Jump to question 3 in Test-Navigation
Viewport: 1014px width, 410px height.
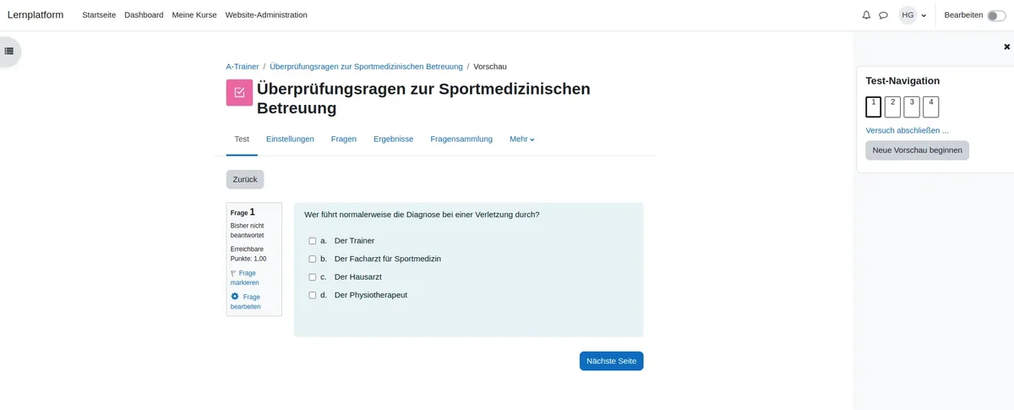coord(912,107)
